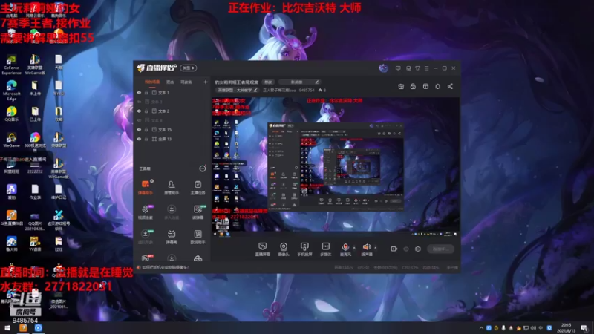Toggle the lock on 文本 15 source
This screenshot has height=334, width=594.
[146, 129]
